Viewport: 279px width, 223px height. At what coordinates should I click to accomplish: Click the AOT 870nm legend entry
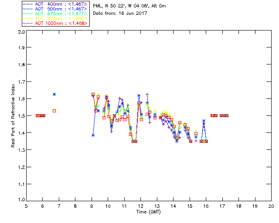click(x=55, y=18)
